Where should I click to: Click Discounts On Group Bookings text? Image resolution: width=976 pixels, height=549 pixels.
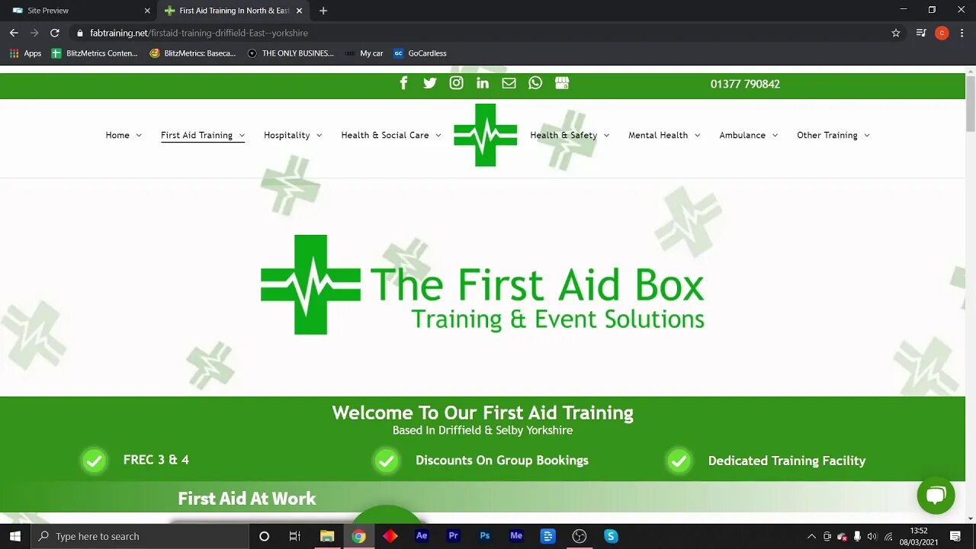(502, 461)
